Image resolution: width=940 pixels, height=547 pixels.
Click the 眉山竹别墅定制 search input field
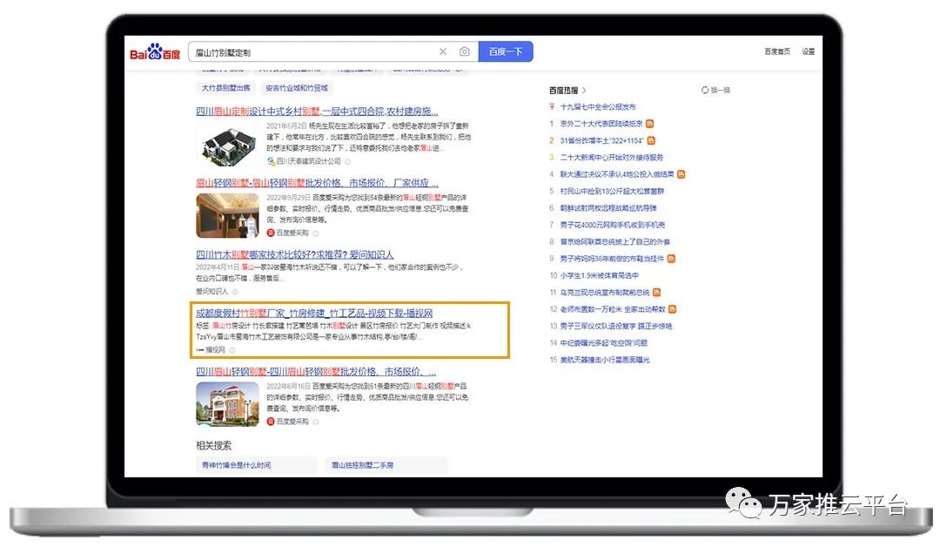click(x=313, y=52)
